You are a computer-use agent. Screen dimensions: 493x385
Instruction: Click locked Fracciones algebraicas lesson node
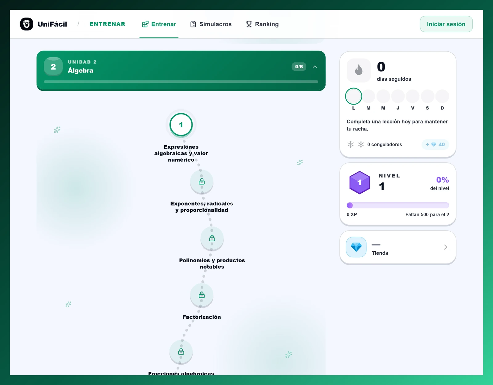click(181, 352)
